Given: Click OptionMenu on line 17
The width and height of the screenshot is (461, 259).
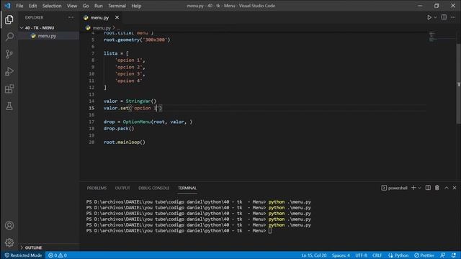Looking at the screenshot, I should click(x=137, y=122).
